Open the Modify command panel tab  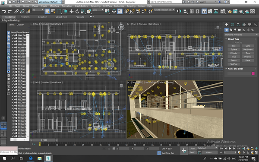232,25
